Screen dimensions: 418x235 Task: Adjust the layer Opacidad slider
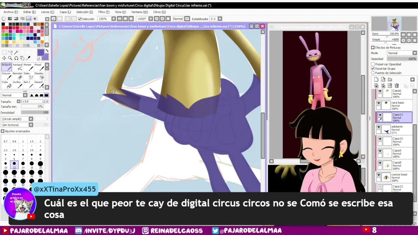pos(402,59)
